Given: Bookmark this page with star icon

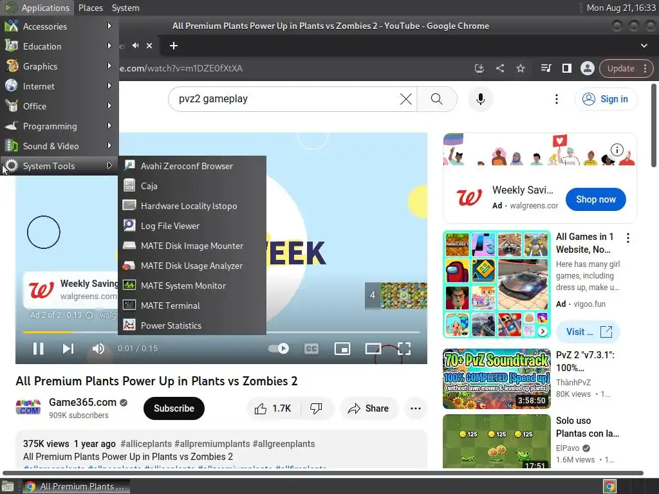Looking at the screenshot, I should 520,68.
